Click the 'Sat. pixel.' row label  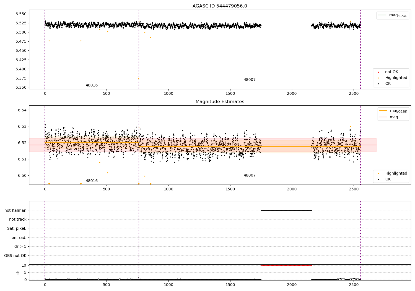point(17,229)
